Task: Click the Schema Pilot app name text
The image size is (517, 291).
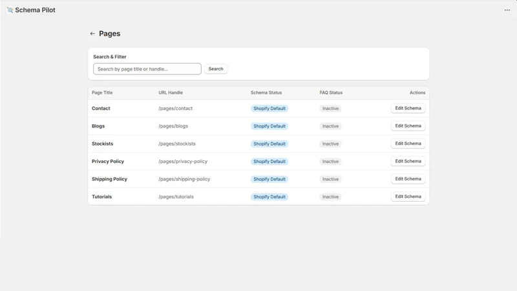Action: pyautogui.click(x=36, y=10)
